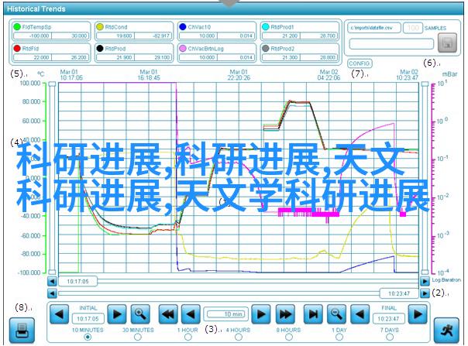Step forward one interval right of 10 min
The width and height of the screenshot is (468, 346).
tap(261, 314)
